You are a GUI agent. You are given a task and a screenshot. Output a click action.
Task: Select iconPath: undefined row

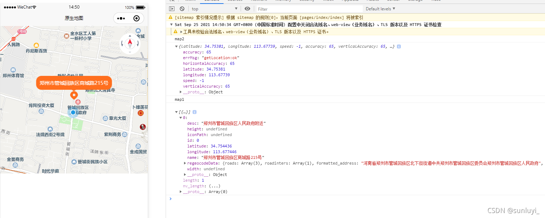tap(209, 135)
